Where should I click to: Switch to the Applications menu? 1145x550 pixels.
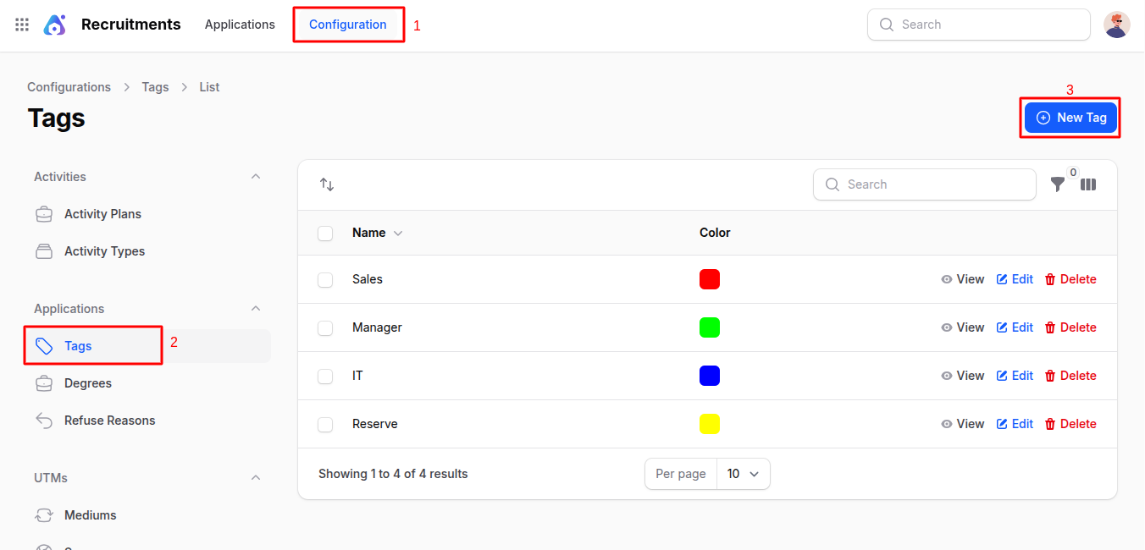tap(240, 25)
